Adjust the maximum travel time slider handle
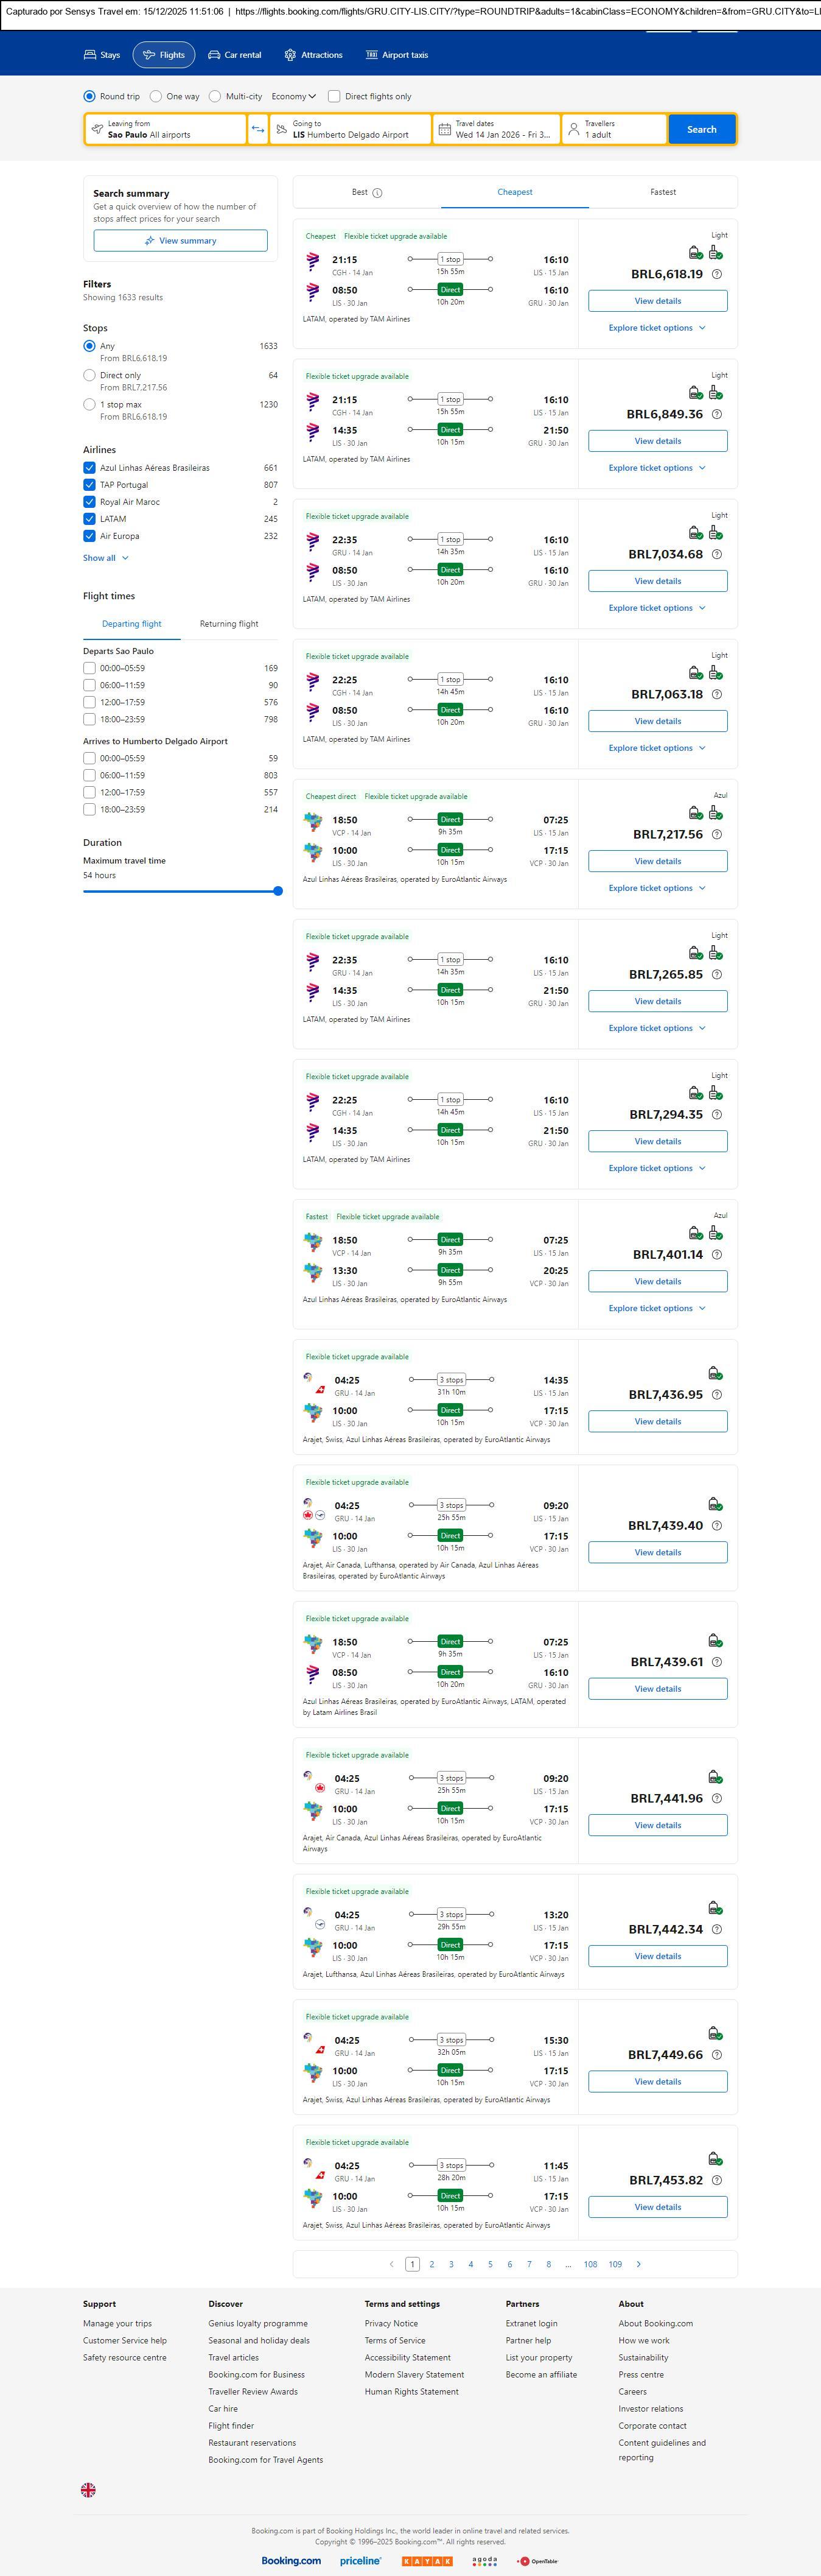 (x=278, y=891)
